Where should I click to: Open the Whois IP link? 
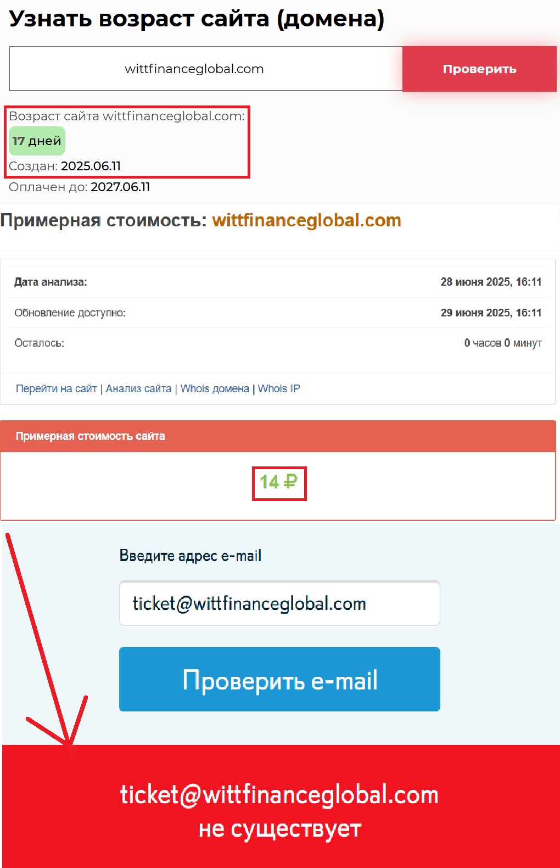pyautogui.click(x=279, y=389)
